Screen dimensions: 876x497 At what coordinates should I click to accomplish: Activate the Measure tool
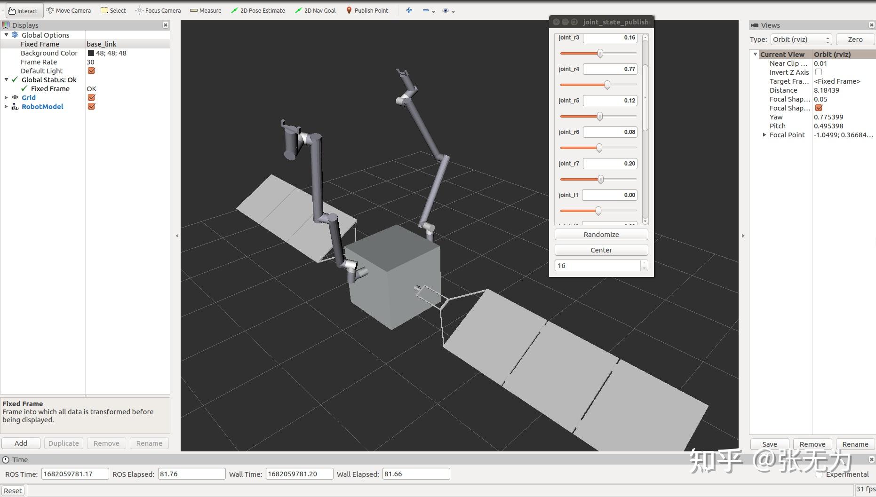pos(206,10)
